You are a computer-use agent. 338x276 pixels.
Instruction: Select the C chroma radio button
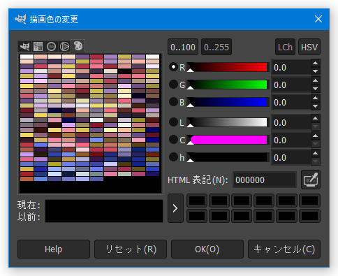pyautogui.click(x=173, y=140)
